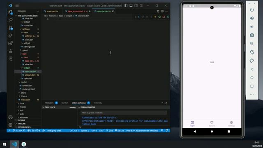Viewport: 263px width, 148px height.
Task: Open the changes icon in editor actions
Action: coord(158,11)
